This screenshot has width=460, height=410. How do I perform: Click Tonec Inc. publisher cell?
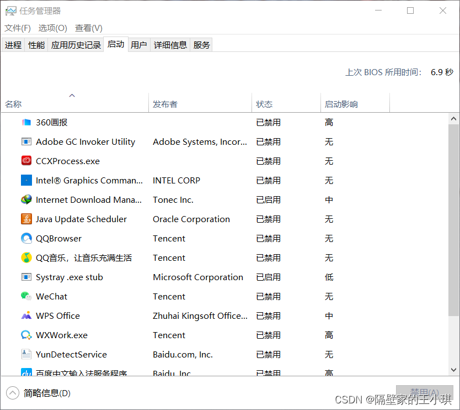click(x=173, y=200)
